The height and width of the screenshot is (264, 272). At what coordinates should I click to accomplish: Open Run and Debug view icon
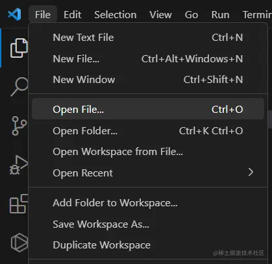point(19,165)
